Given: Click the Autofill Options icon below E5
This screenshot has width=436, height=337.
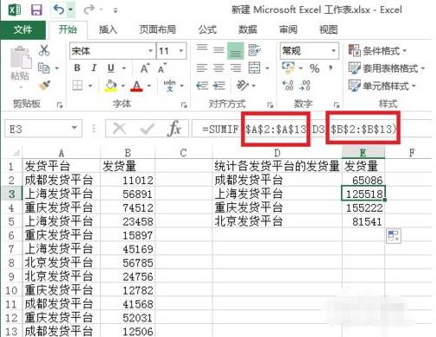Looking at the screenshot, I should 394,235.
